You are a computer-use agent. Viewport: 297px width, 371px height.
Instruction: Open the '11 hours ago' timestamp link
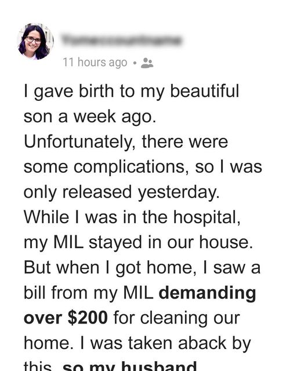95,63
